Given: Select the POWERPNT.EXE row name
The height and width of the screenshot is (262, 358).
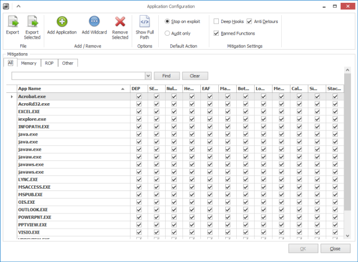Looking at the screenshot, I should point(35,217).
